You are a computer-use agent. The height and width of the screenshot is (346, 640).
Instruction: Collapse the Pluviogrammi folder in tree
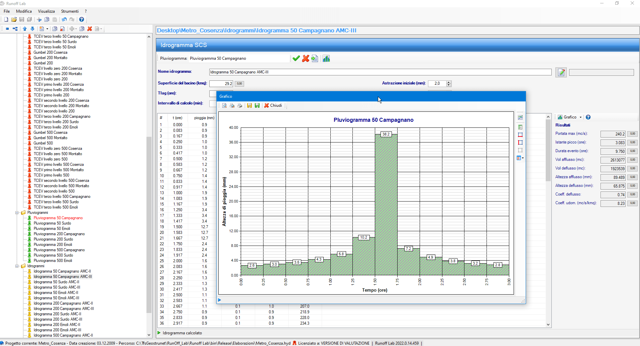click(17, 213)
